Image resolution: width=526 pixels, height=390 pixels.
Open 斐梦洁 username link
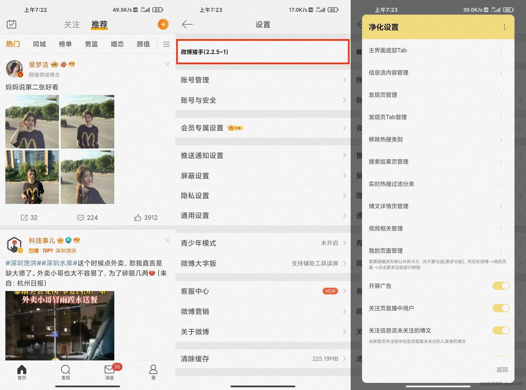39,65
